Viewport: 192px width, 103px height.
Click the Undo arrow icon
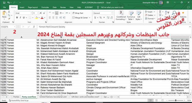8,3
